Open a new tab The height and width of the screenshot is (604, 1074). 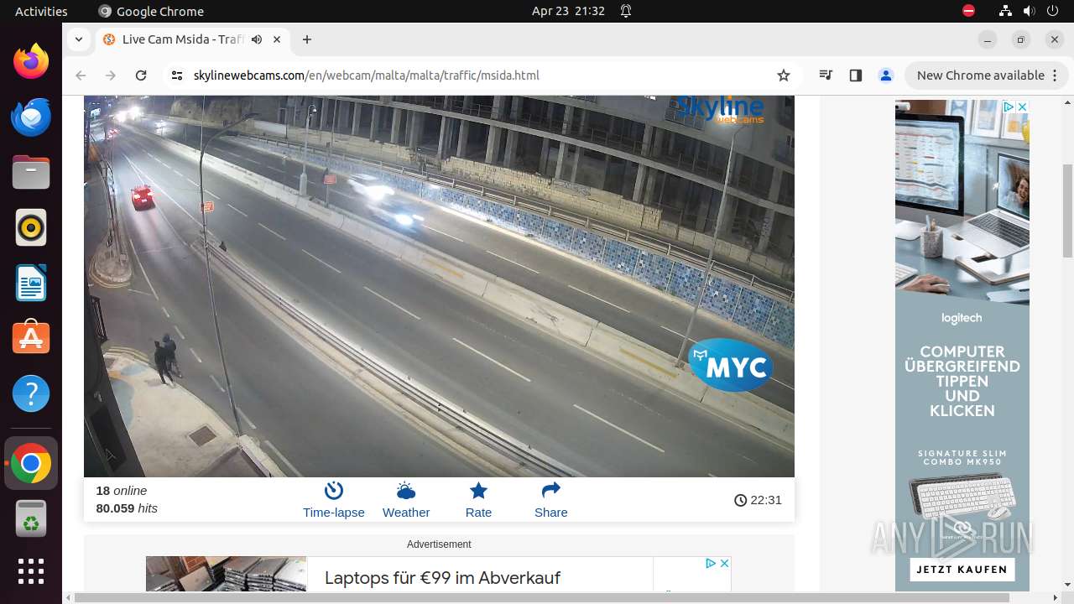coord(307,39)
